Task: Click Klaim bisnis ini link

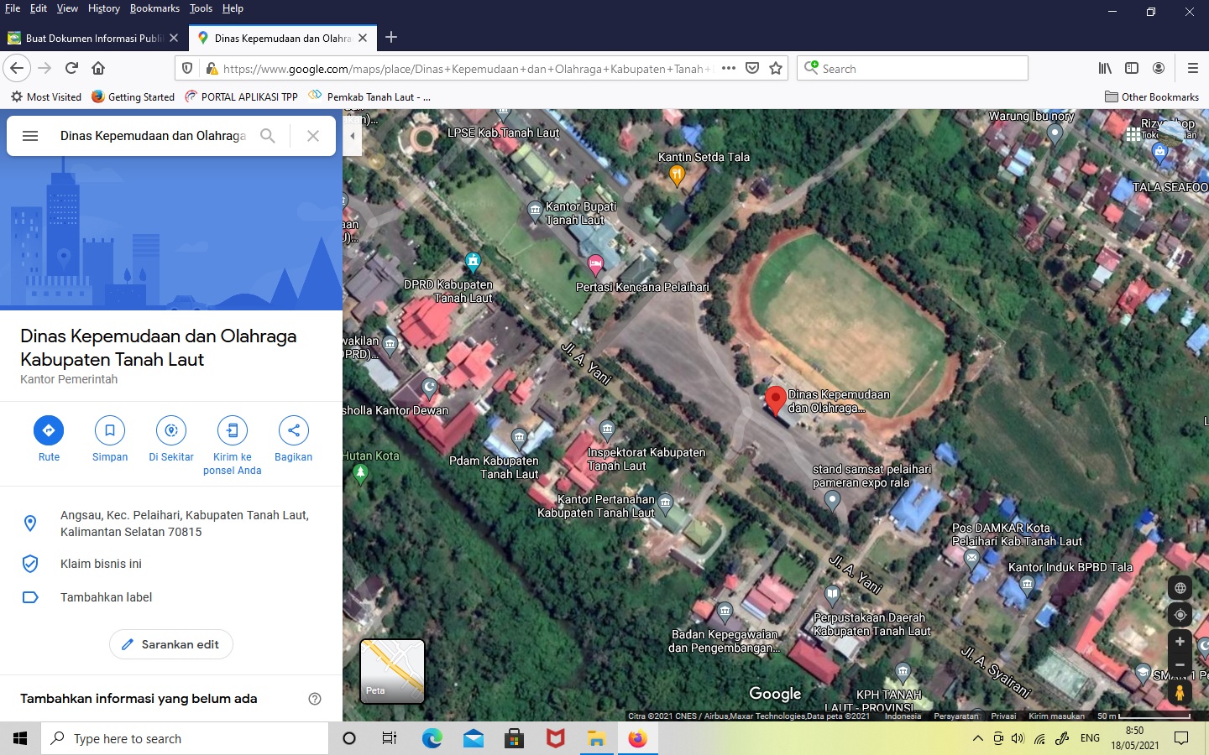Action: [101, 564]
